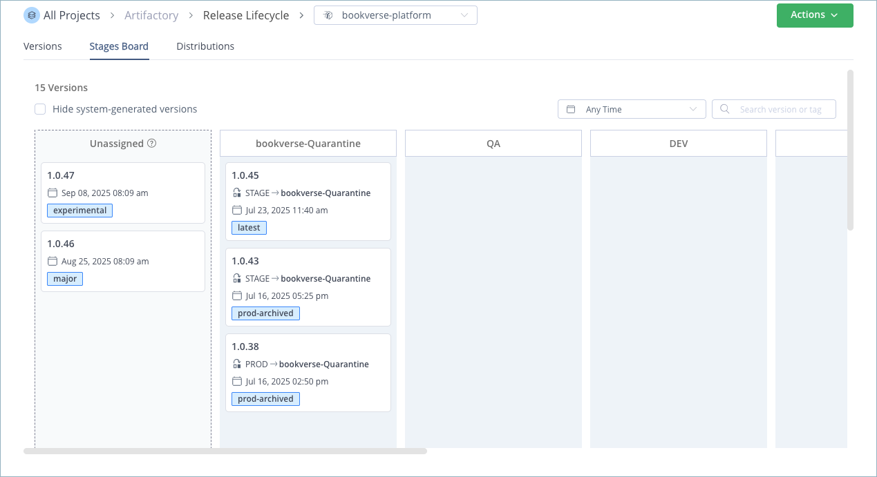Click the major tag on 1.0.46

pos(65,279)
